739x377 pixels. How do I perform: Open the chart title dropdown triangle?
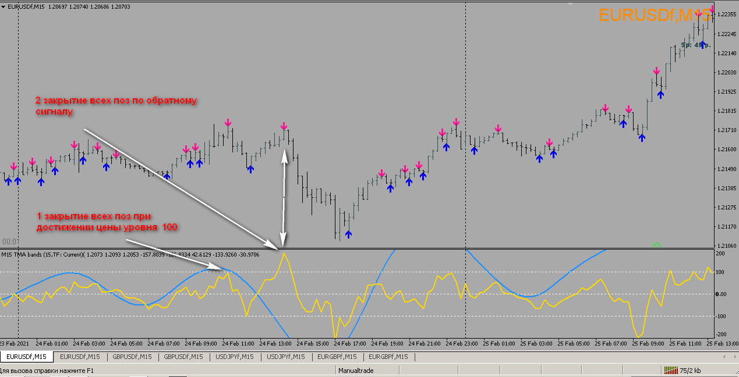tap(4, 6)
